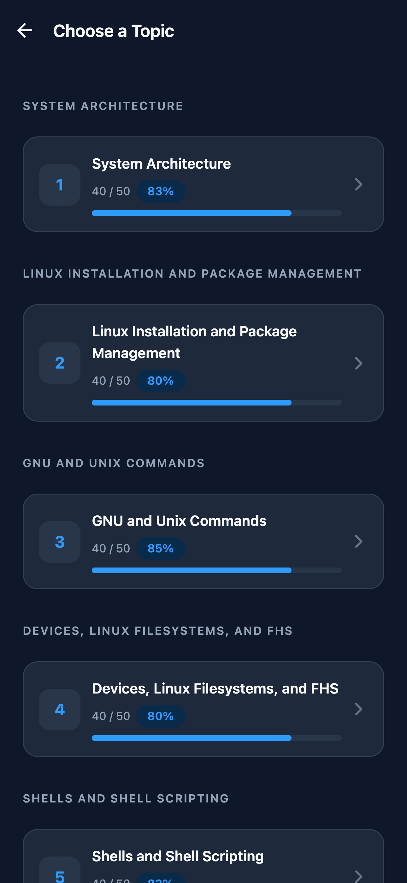Image resolution: width=407 pixels, height=883 pixels.
Task: Tap the number 5 topic badge
Action: (x=60, y=871)
